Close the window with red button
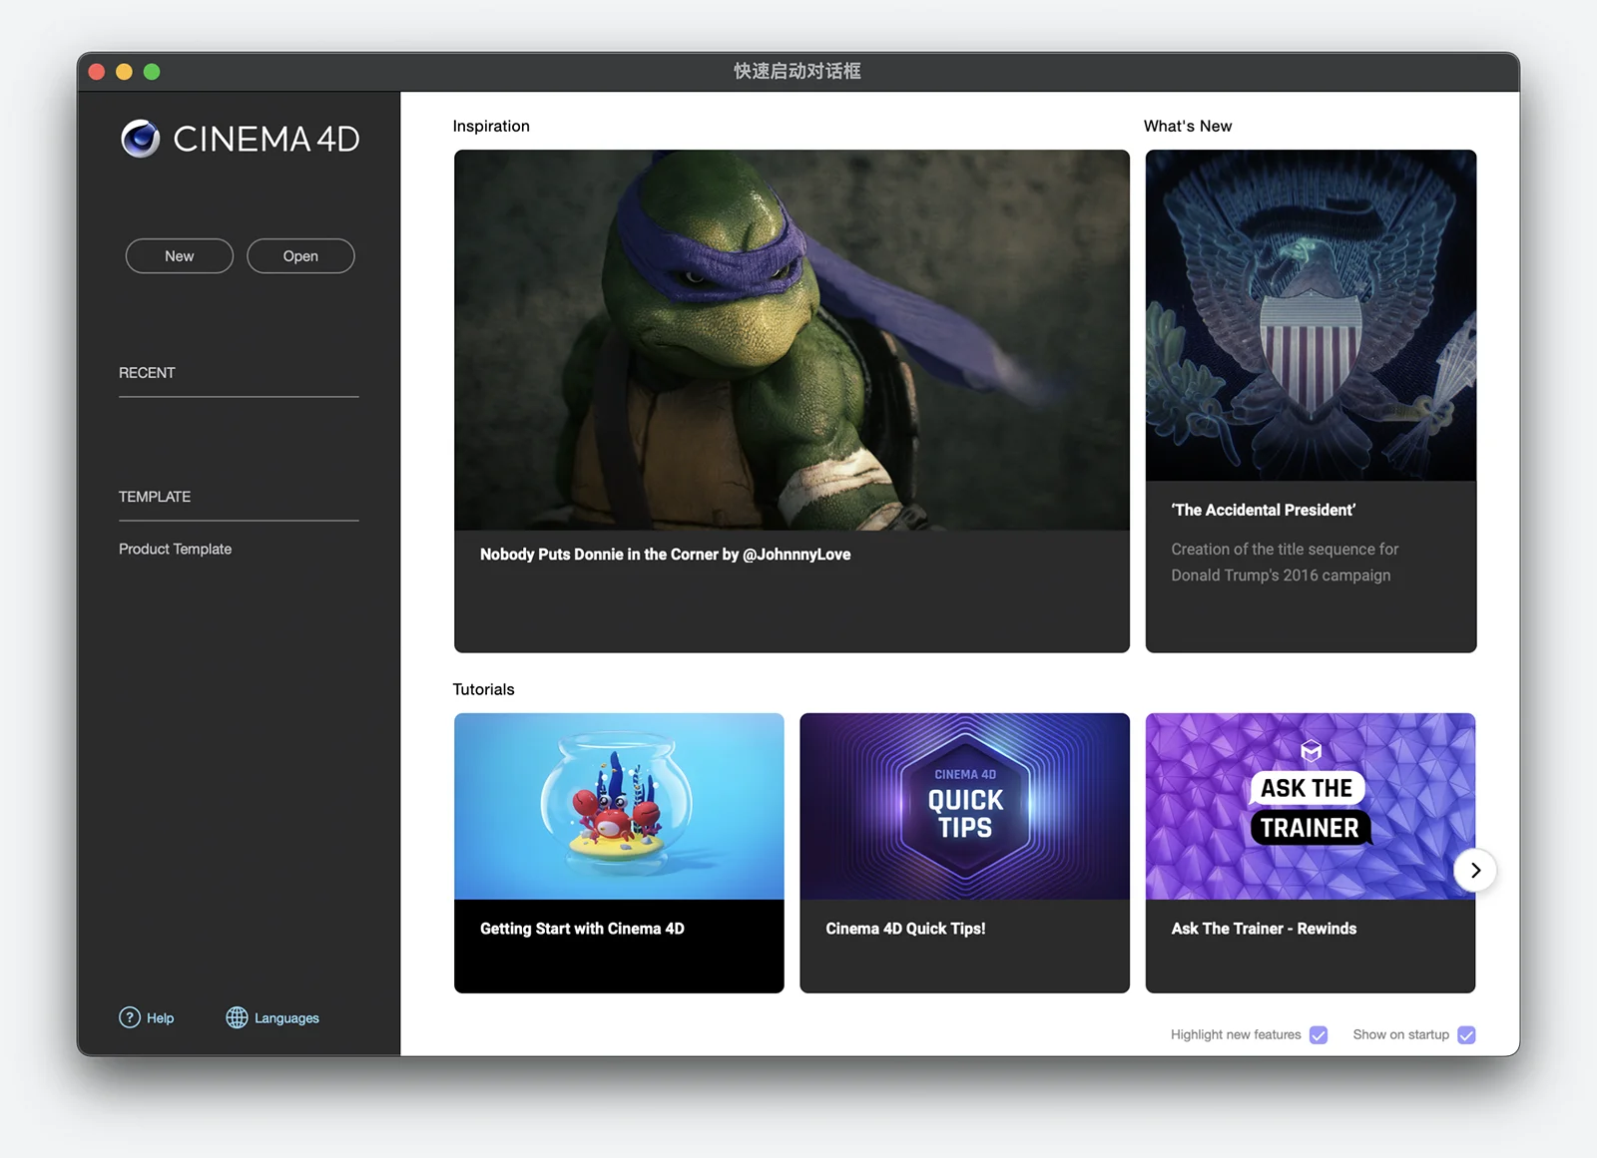 (97, 72)
